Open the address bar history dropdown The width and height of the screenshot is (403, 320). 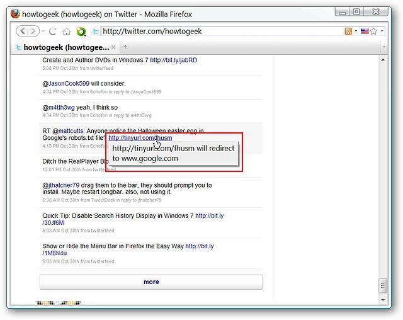382,31
